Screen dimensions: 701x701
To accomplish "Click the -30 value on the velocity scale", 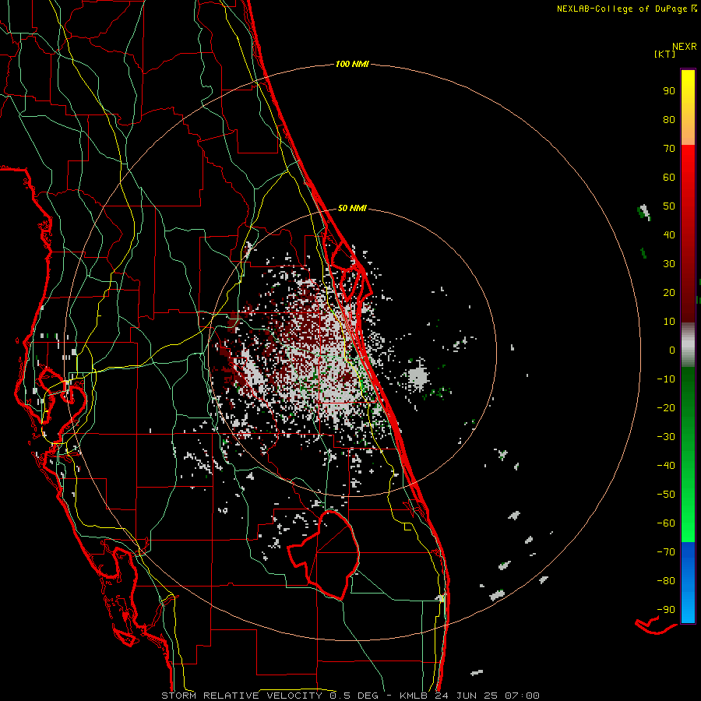I will (666, 437).
